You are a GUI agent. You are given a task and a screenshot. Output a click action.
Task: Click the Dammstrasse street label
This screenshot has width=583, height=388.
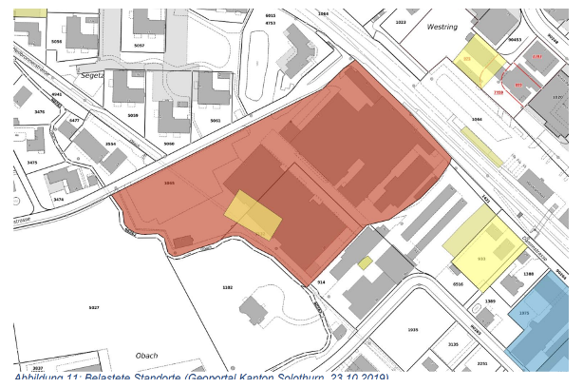536,248
